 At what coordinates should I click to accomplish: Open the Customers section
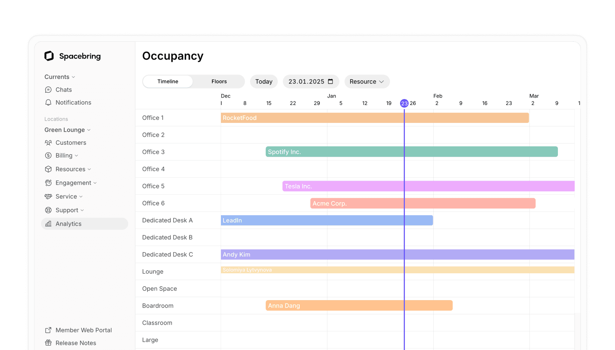71,143
